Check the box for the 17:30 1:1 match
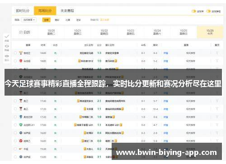 (x=15, y=109)
